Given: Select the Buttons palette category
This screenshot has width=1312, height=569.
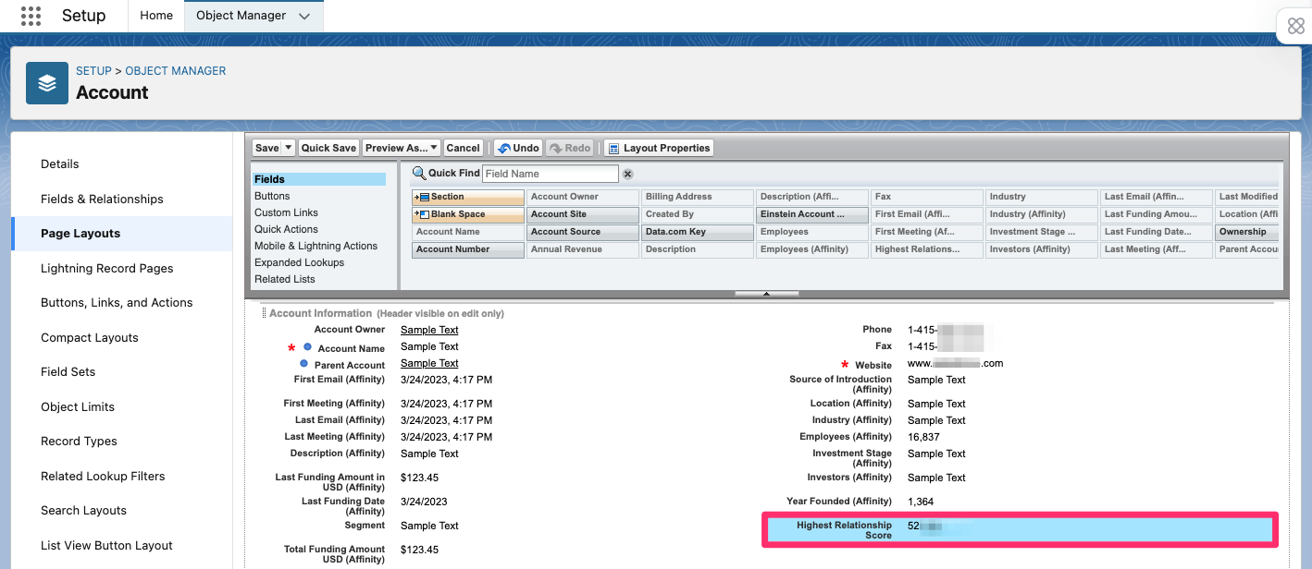Looking at the screenshot, I should (272, 196).
